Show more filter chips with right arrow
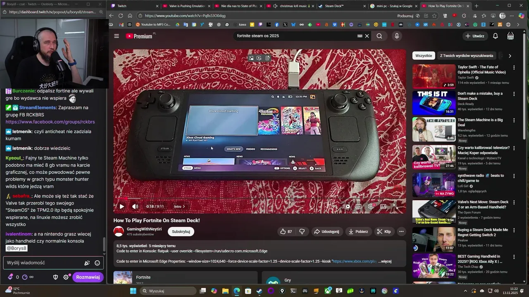This screenshot has width=529, height=297. pyautogui.click(x=510, y=56)
